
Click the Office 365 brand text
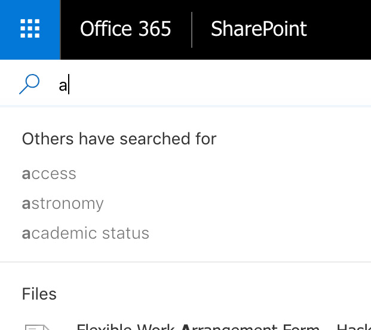125,29
